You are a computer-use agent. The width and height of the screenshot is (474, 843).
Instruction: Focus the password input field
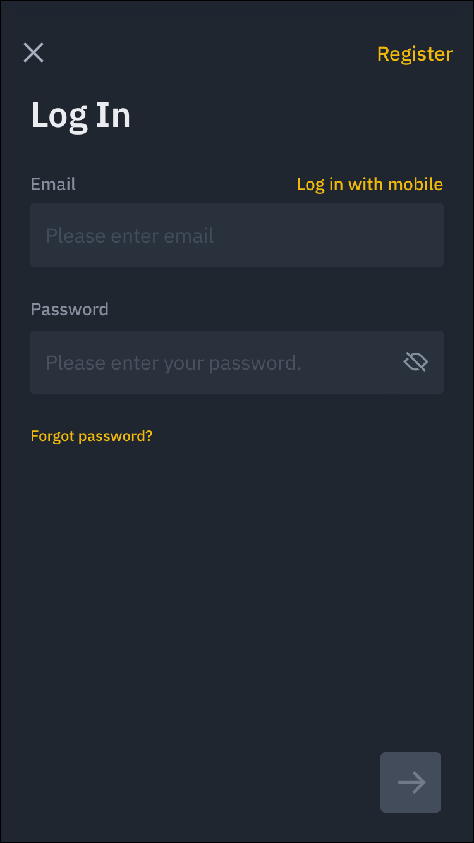click(x=215, y=362)
